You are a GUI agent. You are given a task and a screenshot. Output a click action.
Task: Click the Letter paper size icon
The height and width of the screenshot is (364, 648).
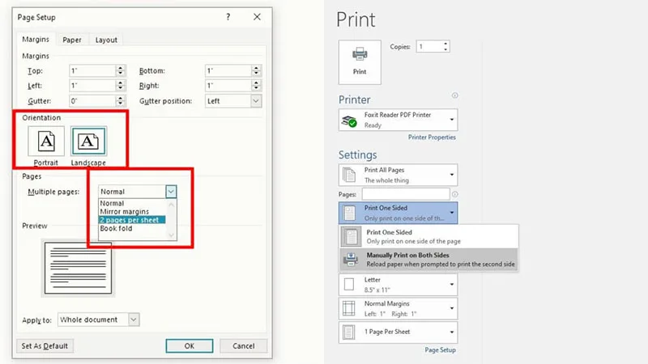coord(349,285)
